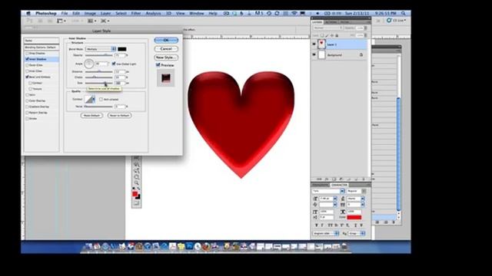Enable the Pattern Overlay checkbox

pyautogui.click(x=28, y=113)
